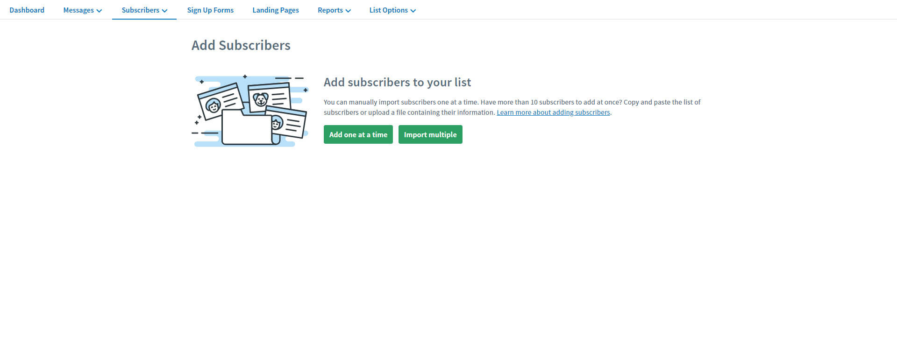Click the dog avatar card icon
This screenshot has height=343, width=897.
click(x=269, y=98)
